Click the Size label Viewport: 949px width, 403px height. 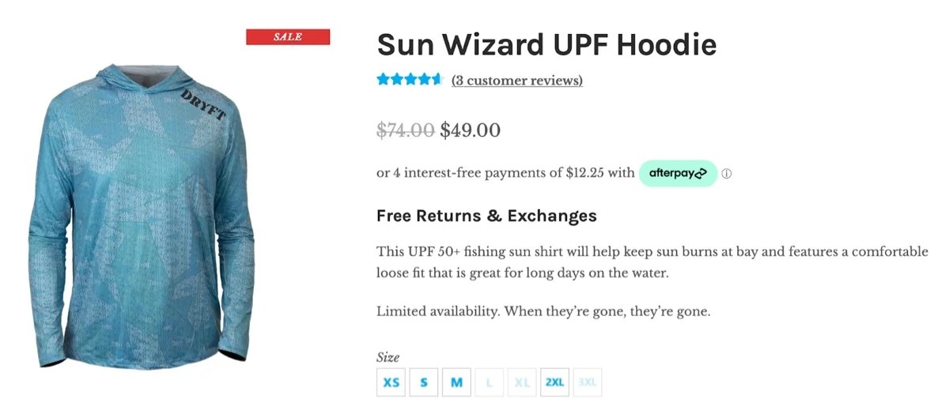tap(388, 357)
